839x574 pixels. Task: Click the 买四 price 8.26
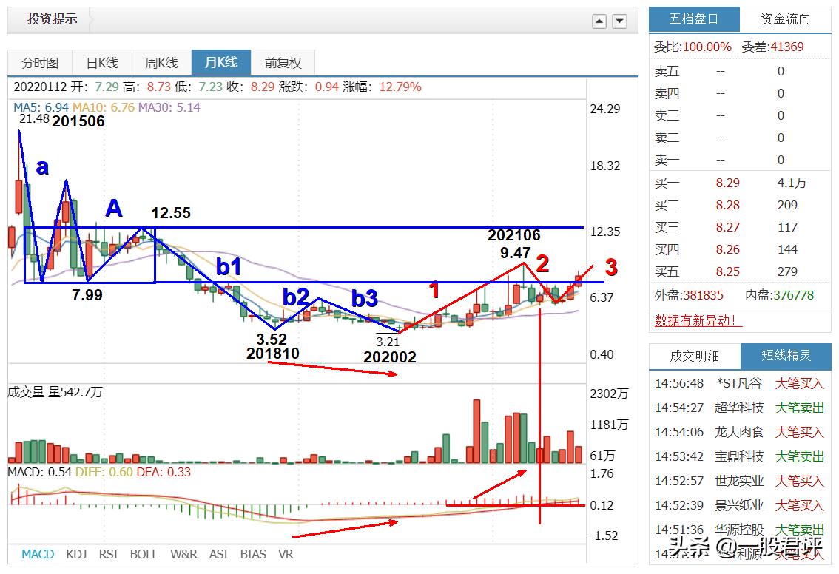coord(728,249)
